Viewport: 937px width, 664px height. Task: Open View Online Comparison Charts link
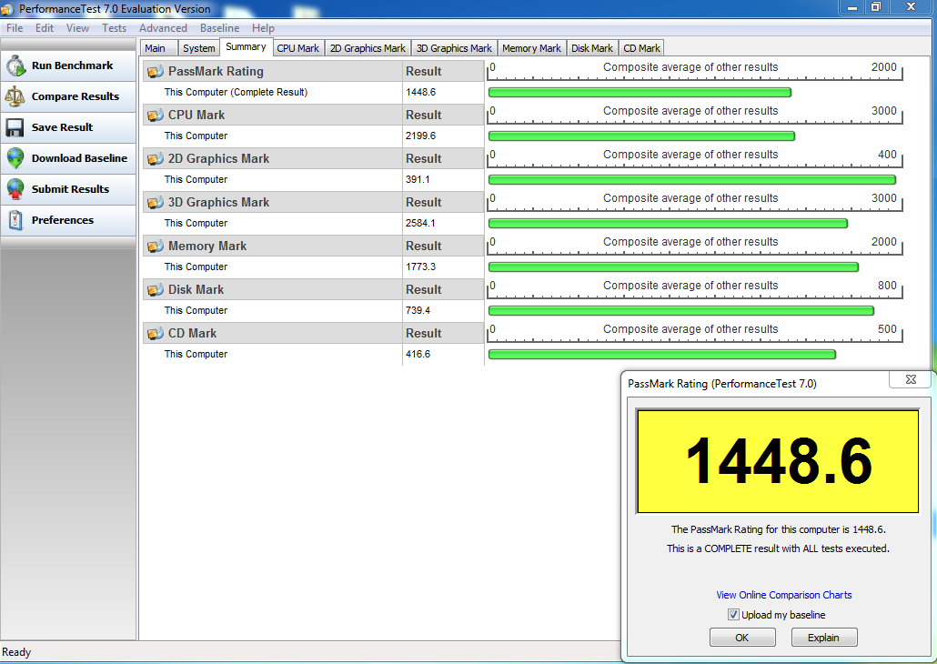pyautogui.click(x=783, y=595)
